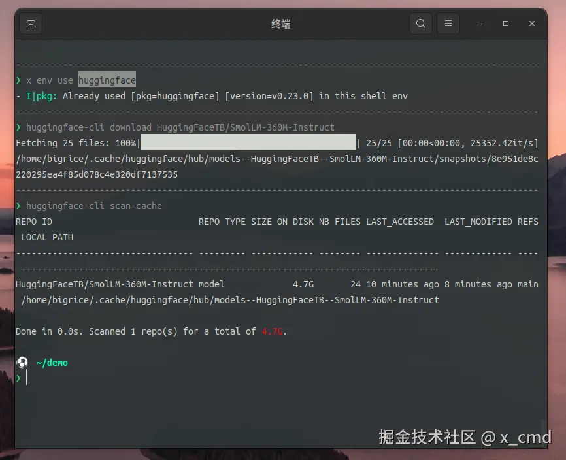Click the green ~/demo directory label

tap(52, 362)
